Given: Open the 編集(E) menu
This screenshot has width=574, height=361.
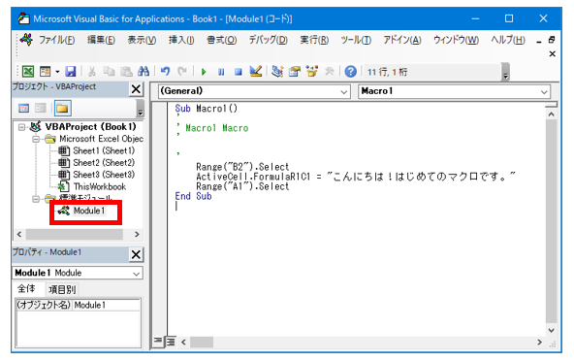Looking at the screenshot, I should pyautogui.click(x=102, y=40).
